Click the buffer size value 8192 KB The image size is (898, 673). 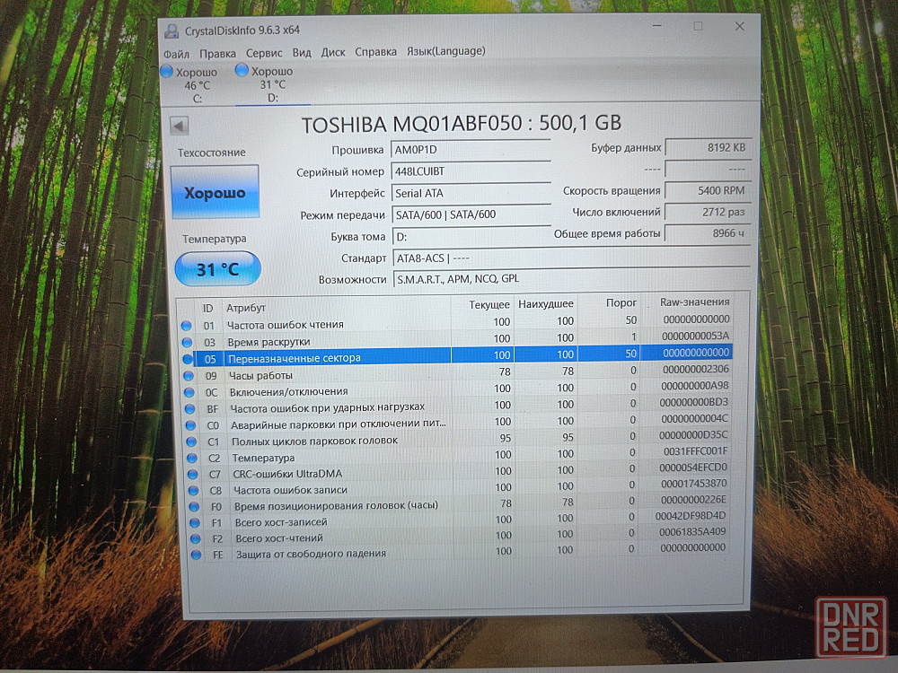coord(708,148)
